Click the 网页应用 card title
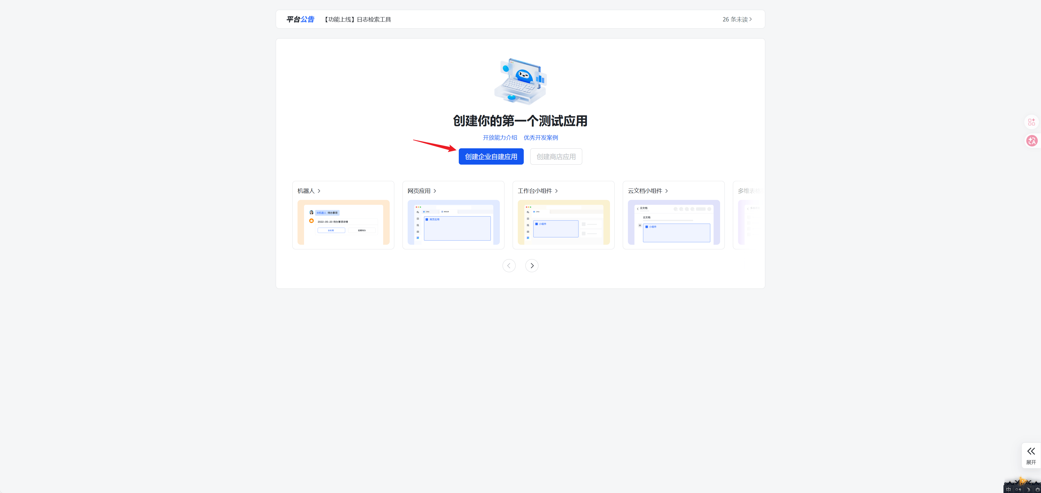 pyautogui.click(x=419, y=191)
